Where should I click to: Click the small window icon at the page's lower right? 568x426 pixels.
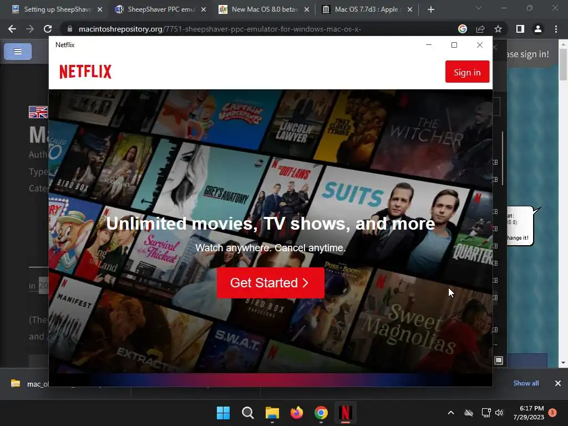pos(499,361)
